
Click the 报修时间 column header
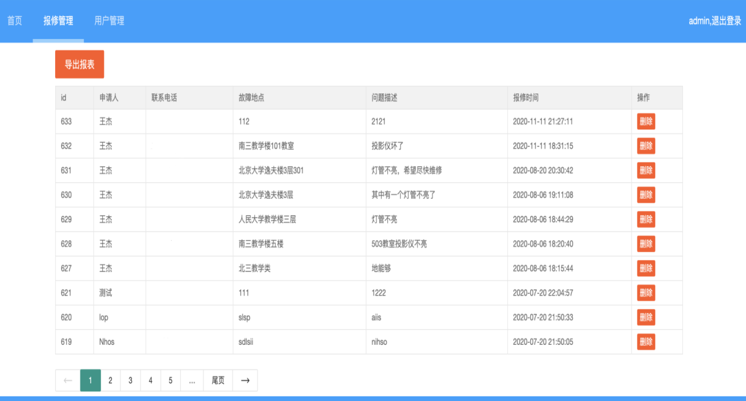(526, 98)
